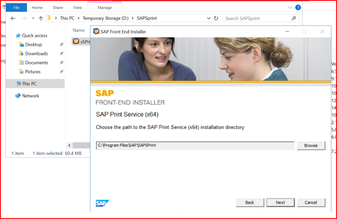The height and width of the screenshot is (219, 337).
Task: Click the pin icon beside Pictures
Action: click(61, 71)
